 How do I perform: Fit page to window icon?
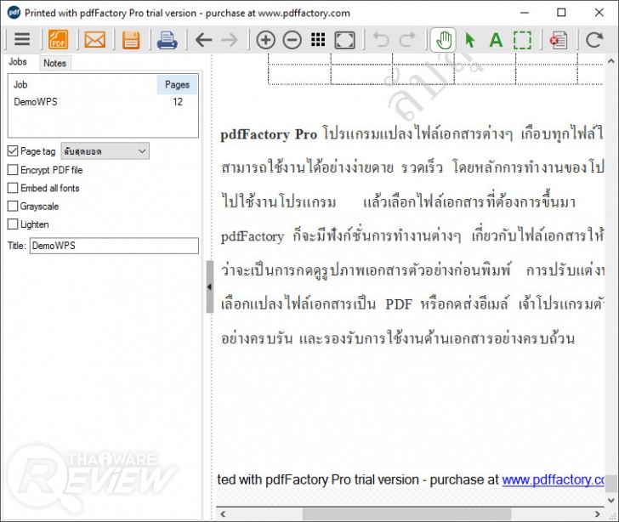[344, 40]
